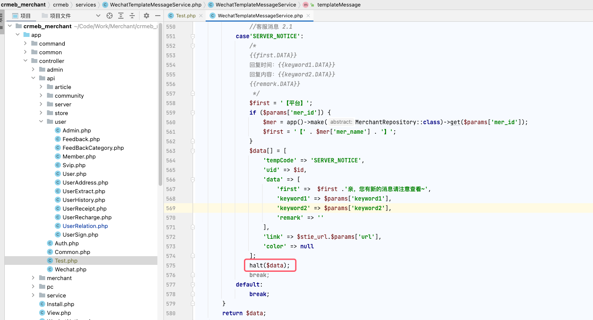
Task: Click the crmeb_merchant breadcrumb
Action: coord(23,5)
